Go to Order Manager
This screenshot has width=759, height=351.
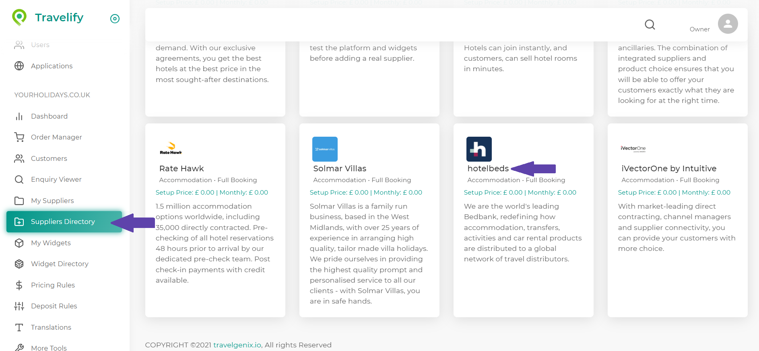click(56, 137)
